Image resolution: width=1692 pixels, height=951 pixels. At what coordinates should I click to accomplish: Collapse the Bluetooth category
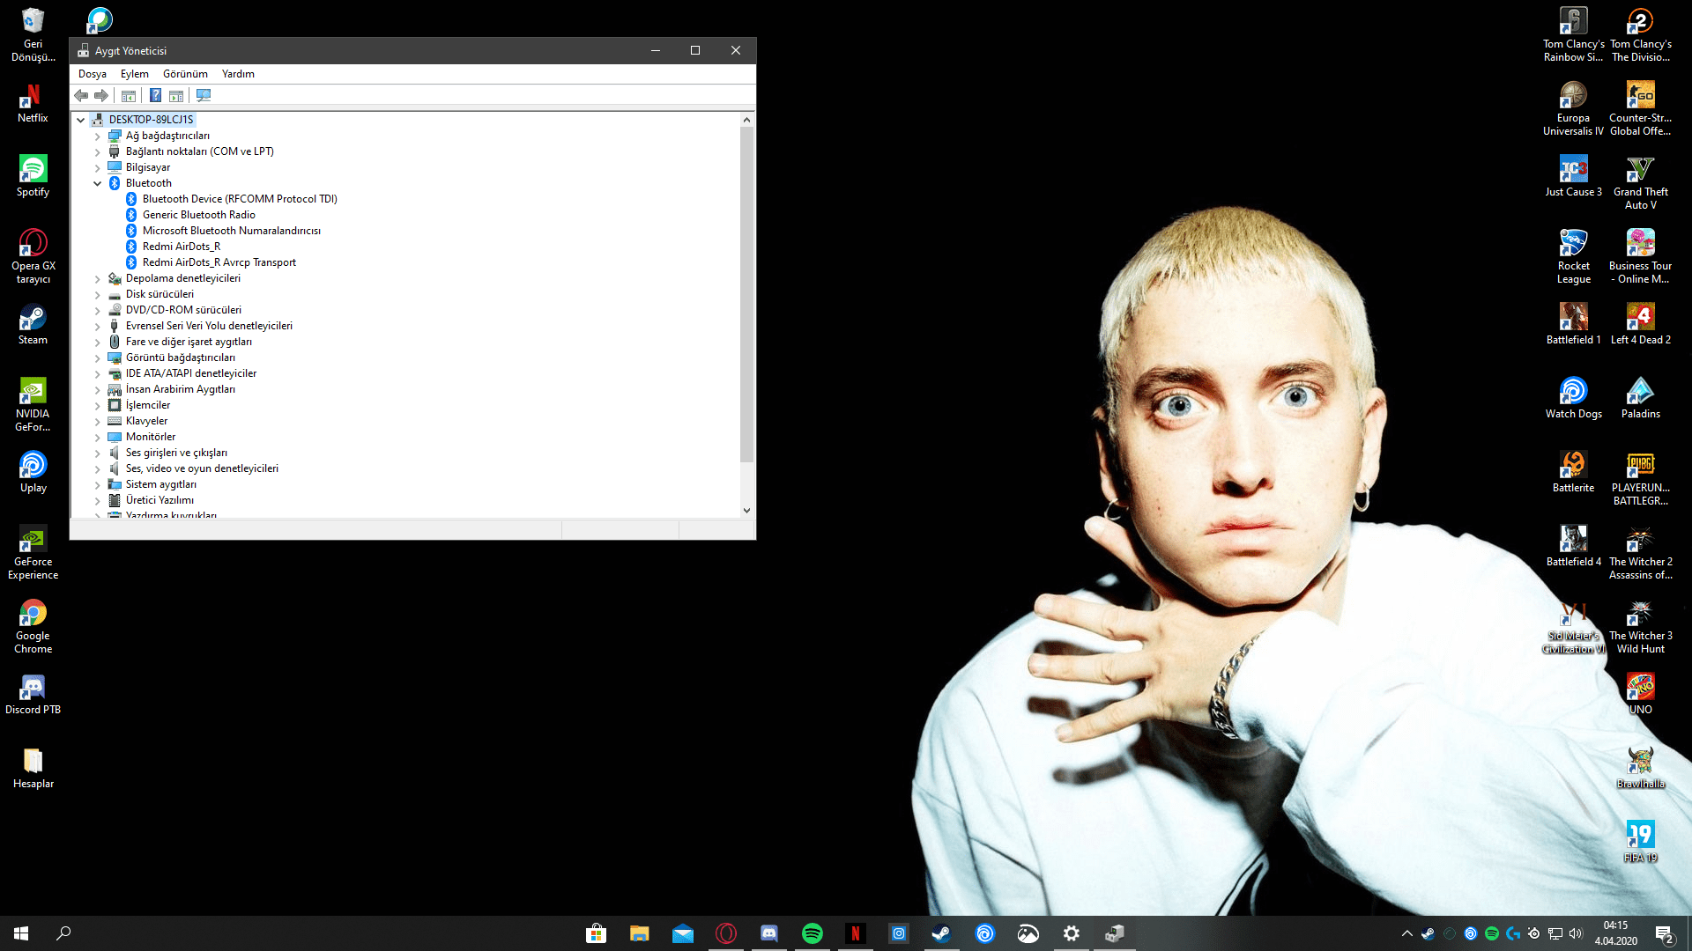pos(98,183)
